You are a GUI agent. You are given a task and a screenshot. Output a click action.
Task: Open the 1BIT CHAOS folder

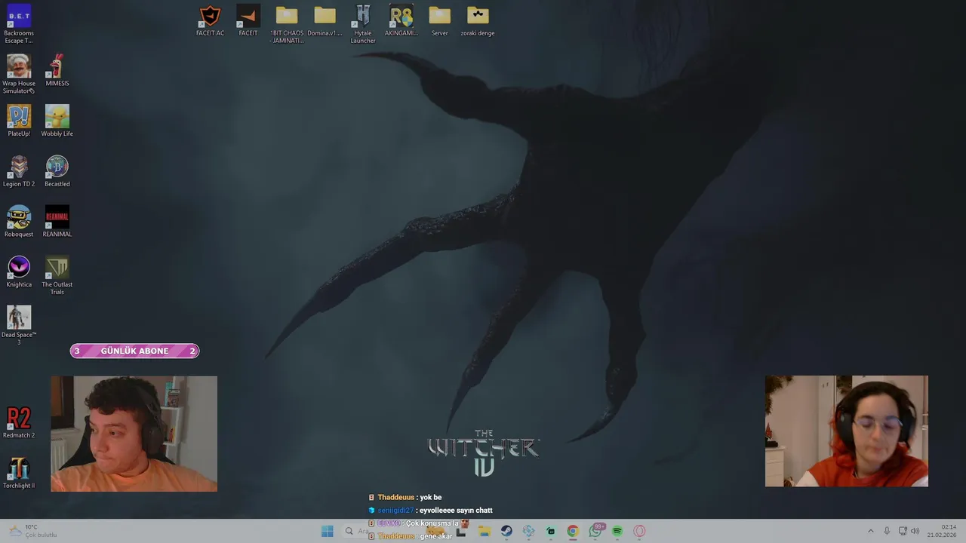(x=287, y=24)
